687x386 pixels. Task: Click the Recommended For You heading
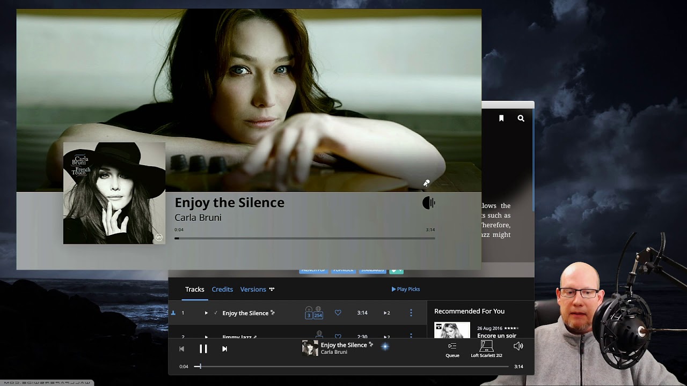pyautogui.click(x=469, y=311)
